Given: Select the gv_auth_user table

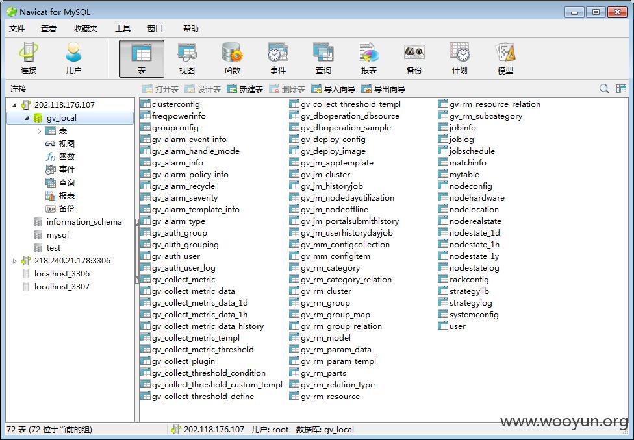Looking at the screenshot, I should (170, 256).
